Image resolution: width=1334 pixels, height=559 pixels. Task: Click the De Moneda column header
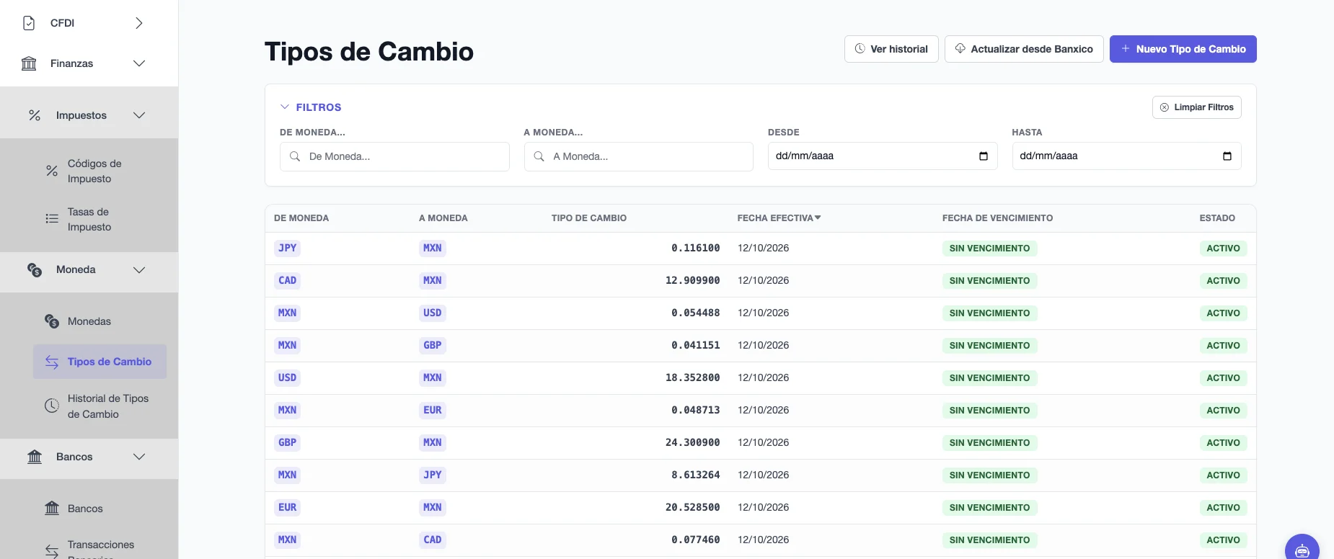(301, 218)
